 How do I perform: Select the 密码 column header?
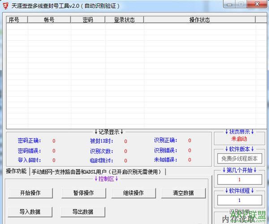88,20
